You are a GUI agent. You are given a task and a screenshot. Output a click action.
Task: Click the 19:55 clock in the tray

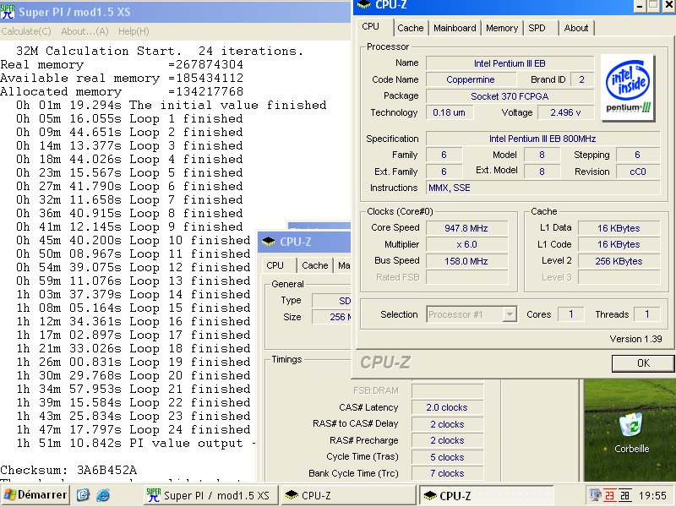652,496
